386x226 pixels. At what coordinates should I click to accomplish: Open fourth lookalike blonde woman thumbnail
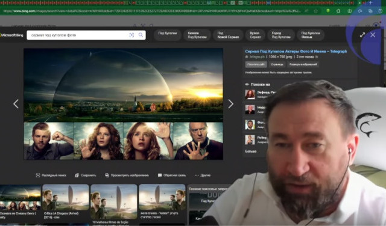250,139
